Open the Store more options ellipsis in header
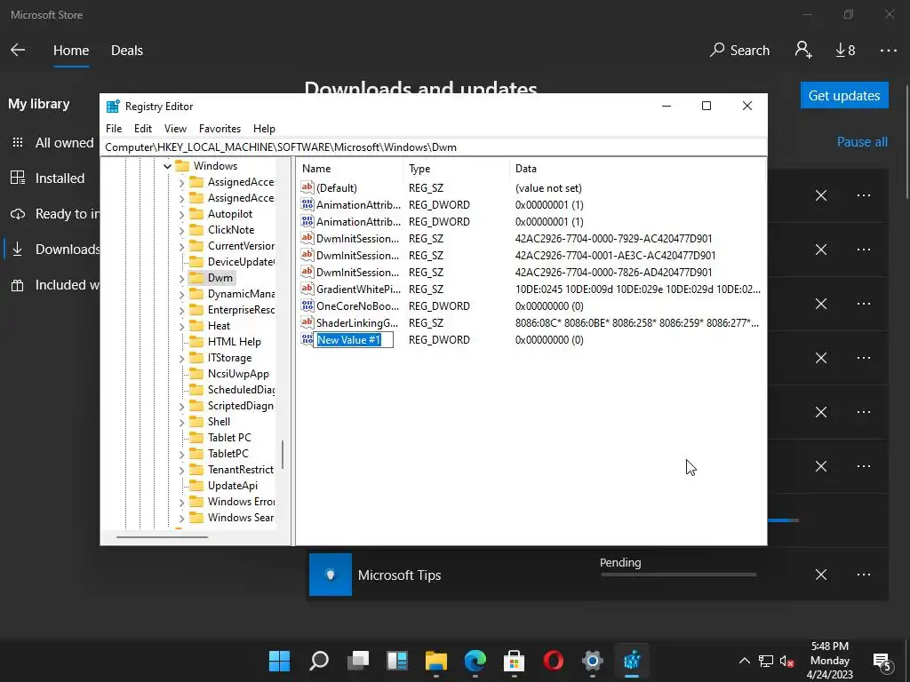Image resolution: width=910 pixels, height=682 pixels. [x=889, y=51]
